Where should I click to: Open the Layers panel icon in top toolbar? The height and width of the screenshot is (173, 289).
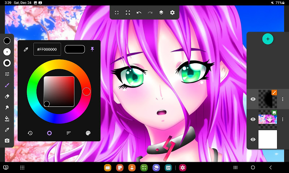point(161,13)
